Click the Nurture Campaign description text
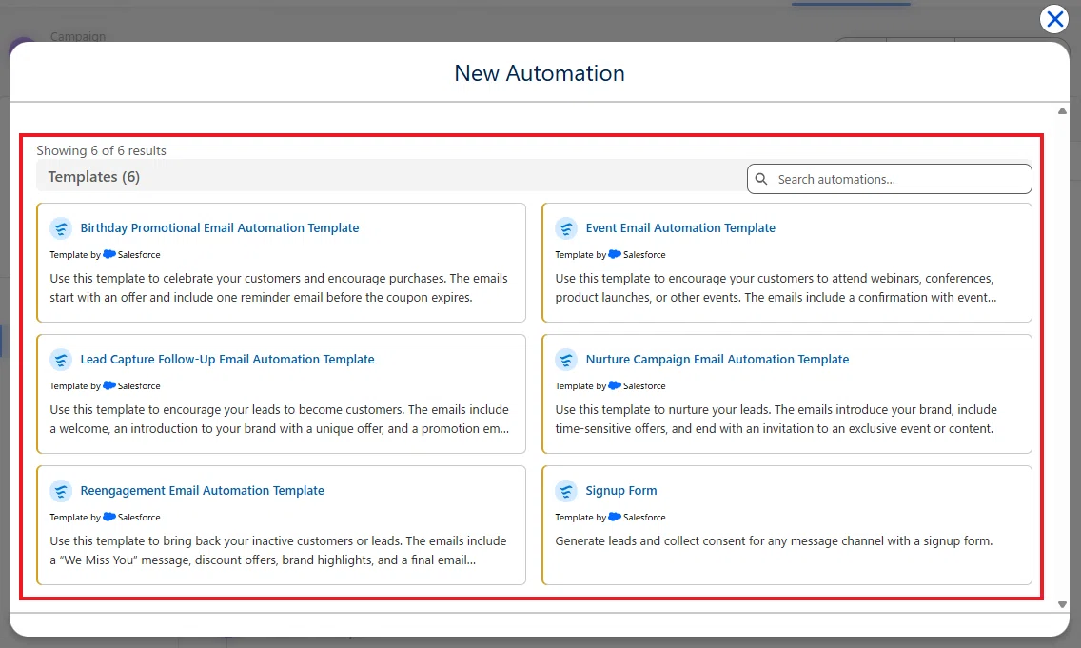Screen dimensions: 1081x648 (776, 419)
